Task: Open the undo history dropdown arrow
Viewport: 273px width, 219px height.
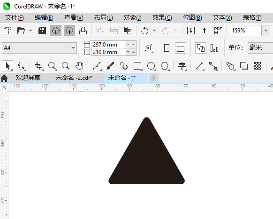Action: point(154,31)
